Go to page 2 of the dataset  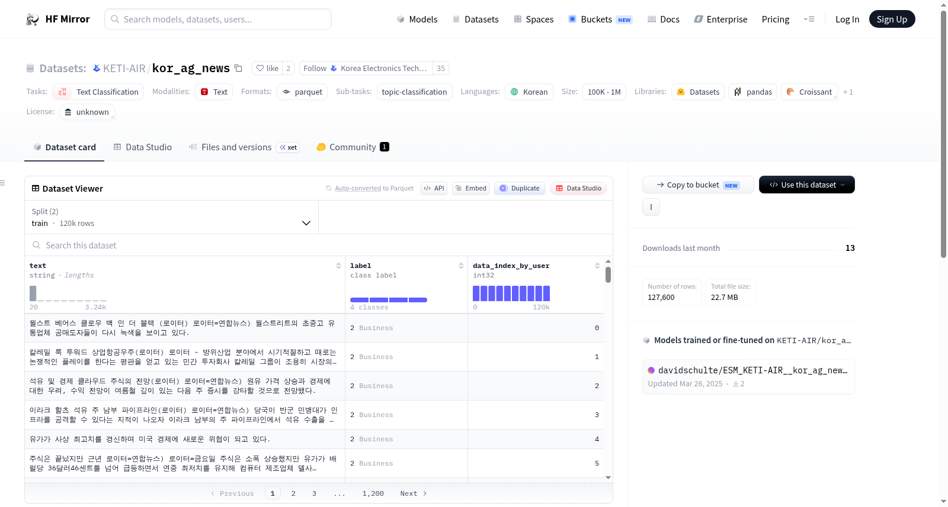(293, 493)
